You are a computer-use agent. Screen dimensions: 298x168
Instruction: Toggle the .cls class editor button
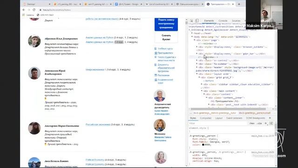259,123
